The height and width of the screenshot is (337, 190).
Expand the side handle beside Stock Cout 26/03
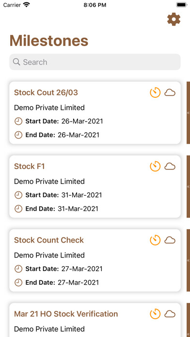pyautogui.click(x=188, y=113)
